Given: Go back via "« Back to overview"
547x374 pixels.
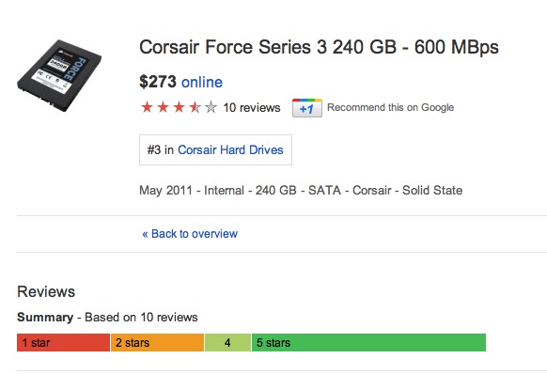Looking at the screenshot, I should [x=190, y=233].
